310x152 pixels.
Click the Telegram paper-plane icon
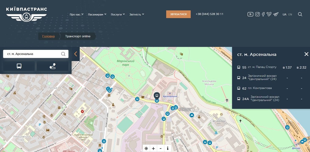[x=276, y=14]
